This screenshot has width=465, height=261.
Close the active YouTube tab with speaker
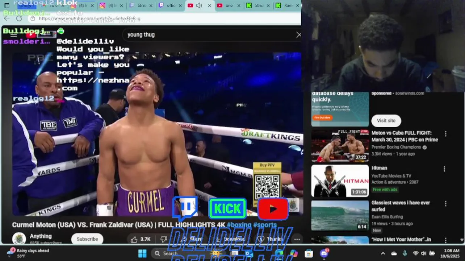(x=209, y=5)
